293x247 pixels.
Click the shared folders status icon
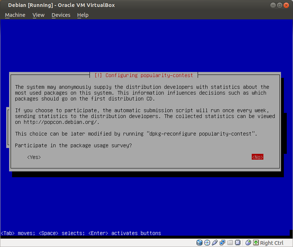pos(230,243)
